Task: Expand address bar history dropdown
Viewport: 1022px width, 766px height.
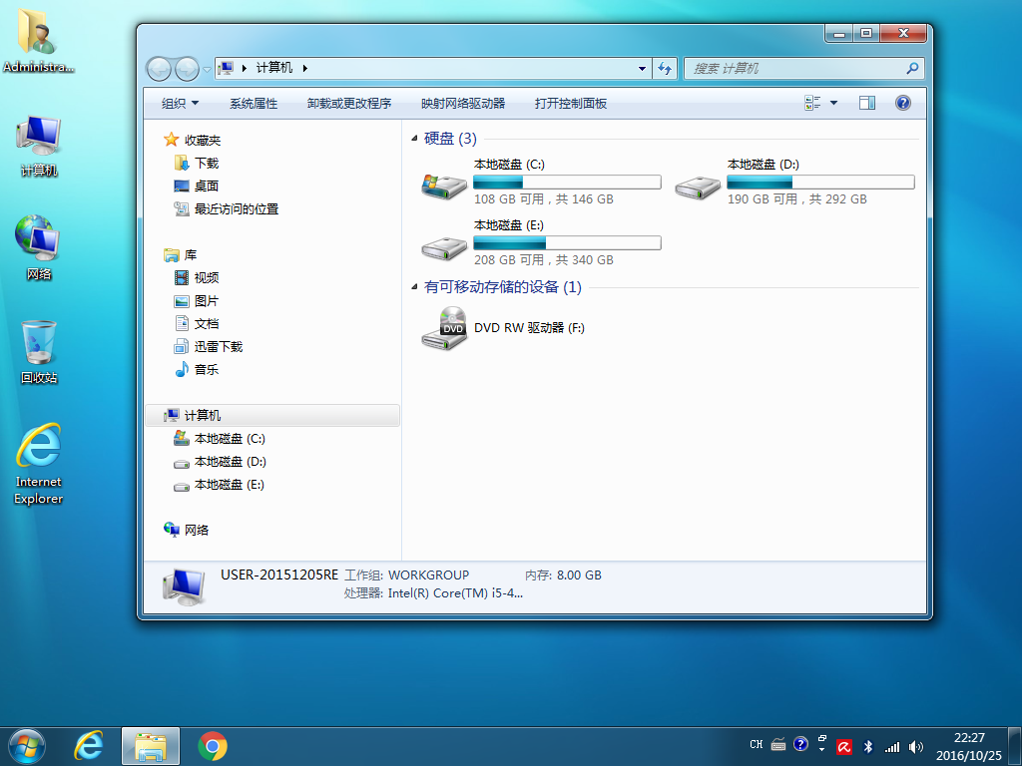Action: 642,69
